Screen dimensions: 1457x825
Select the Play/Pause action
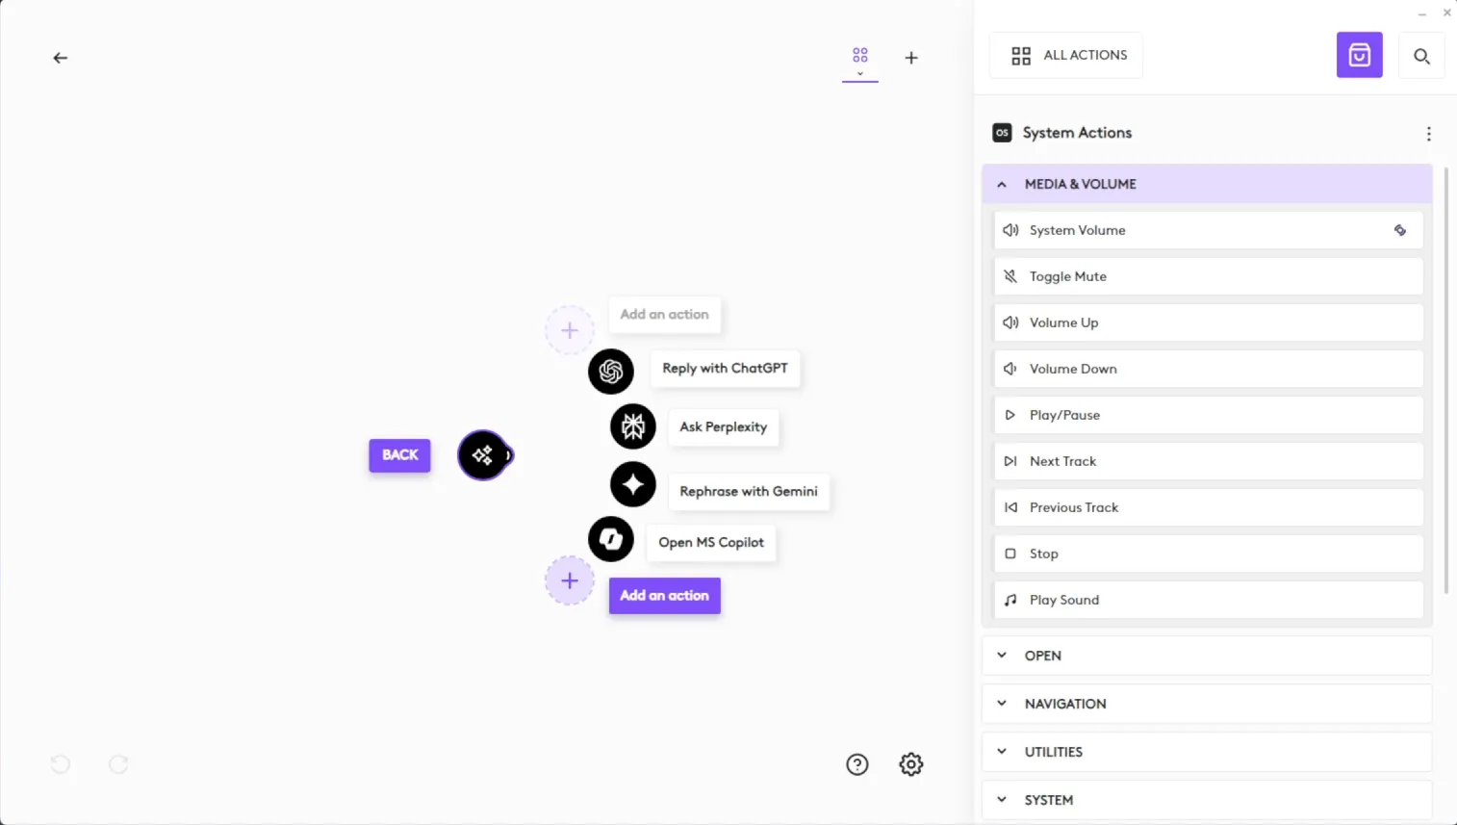coord(1208,415)
